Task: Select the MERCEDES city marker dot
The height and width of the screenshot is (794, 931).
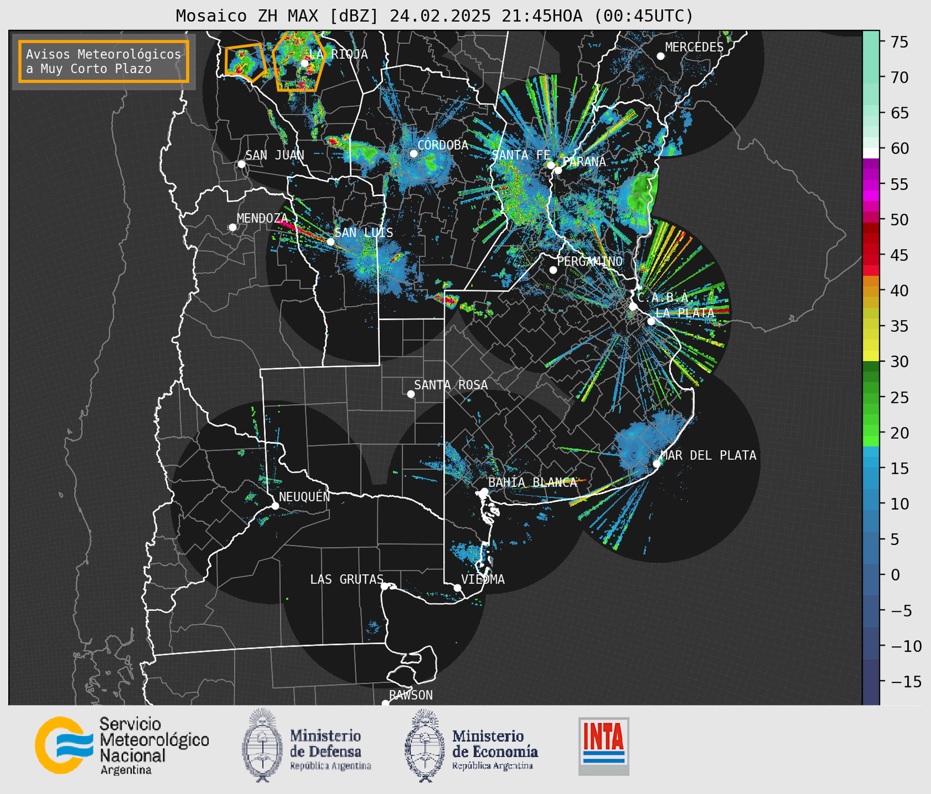Action: tap(661, 56)
